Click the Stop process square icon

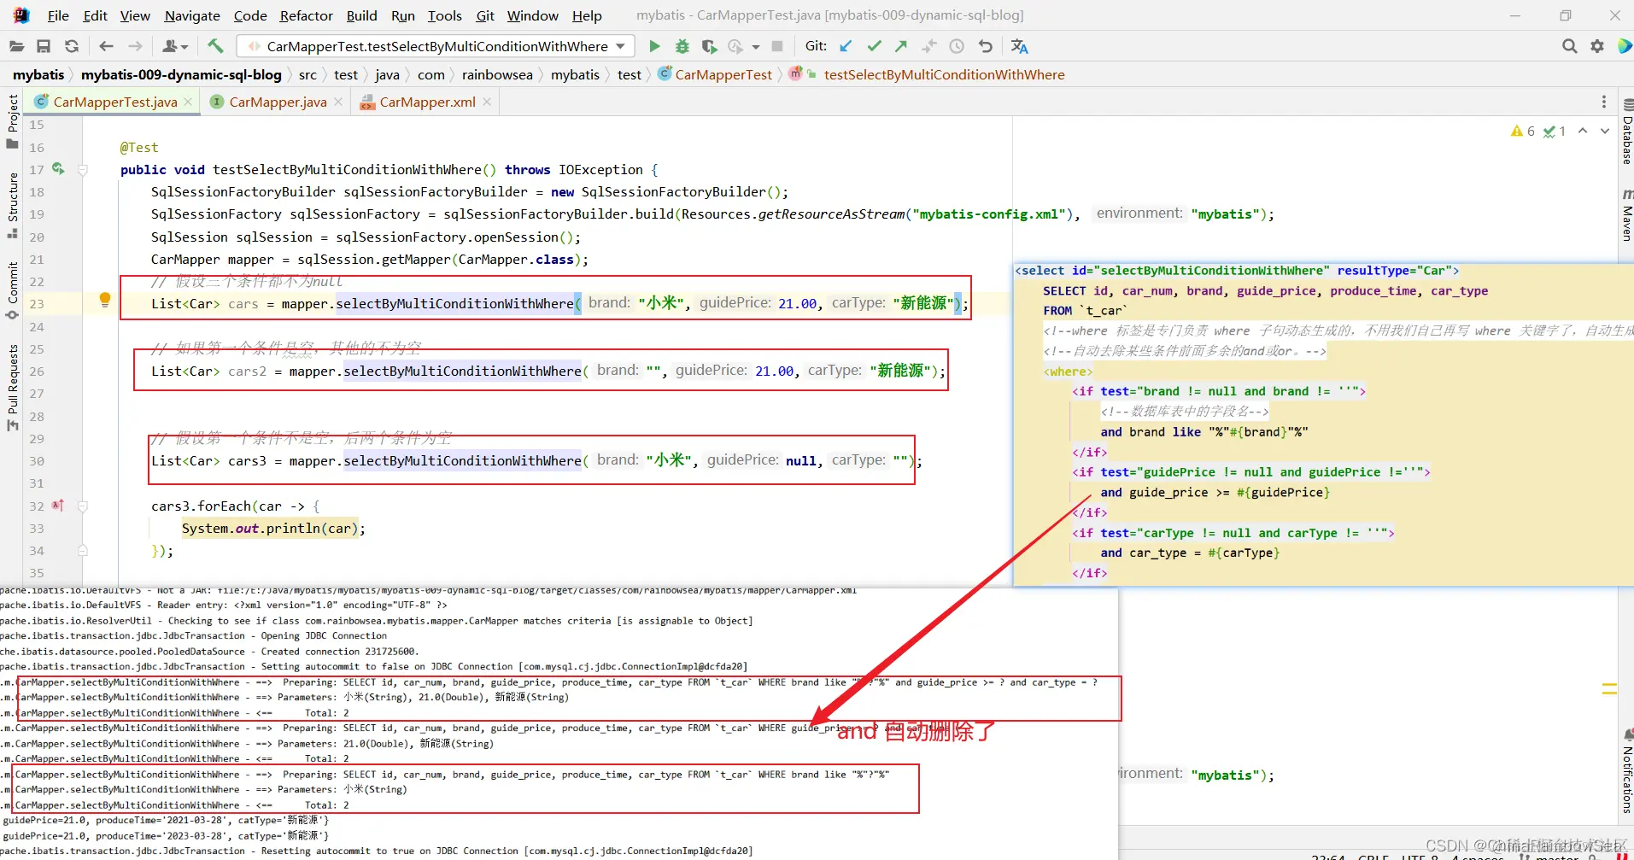777,46
